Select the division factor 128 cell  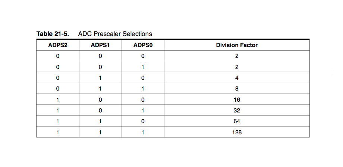point(237,132)
